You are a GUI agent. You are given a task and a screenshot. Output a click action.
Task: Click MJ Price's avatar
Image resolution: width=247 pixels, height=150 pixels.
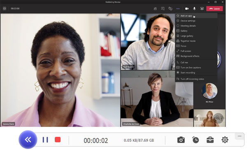point(210,91)
